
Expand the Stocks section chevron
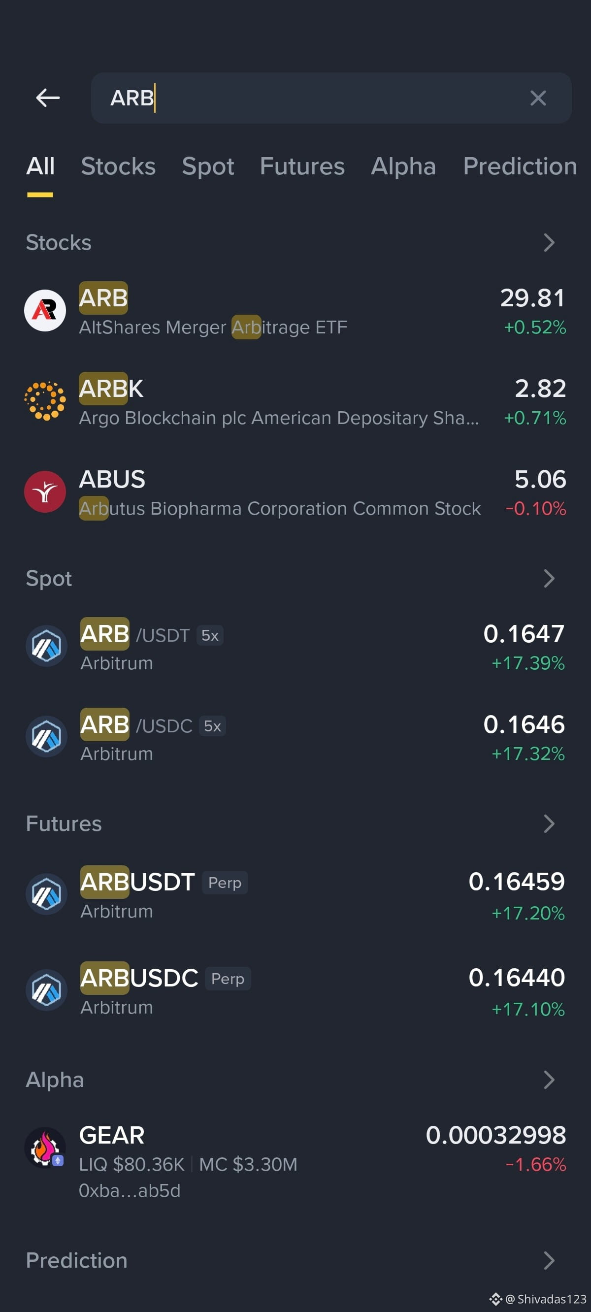coord(549,243)
